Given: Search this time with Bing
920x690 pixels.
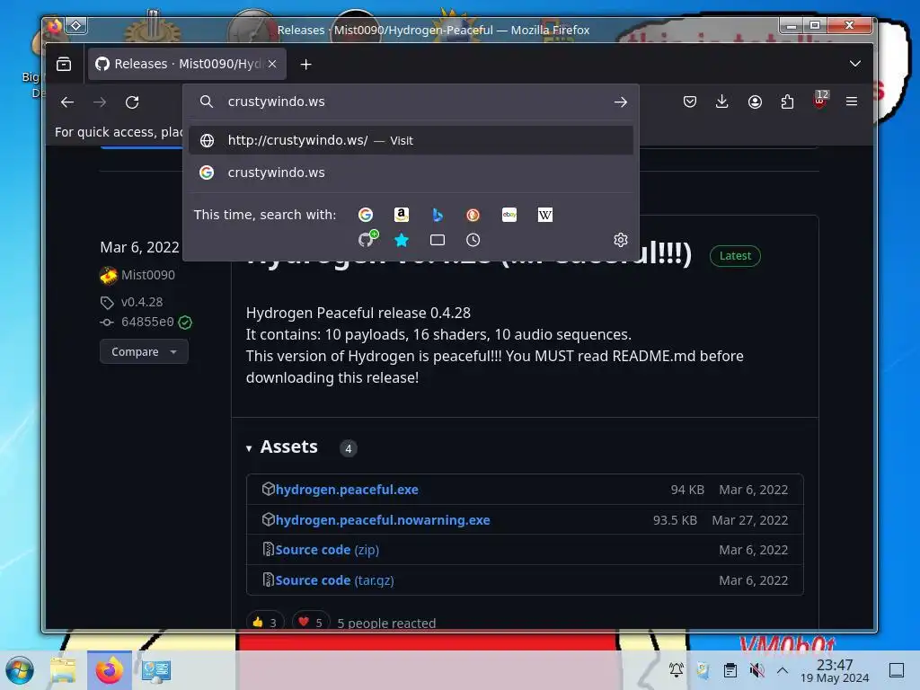Looking at the screenshot, I should (438, 215).
